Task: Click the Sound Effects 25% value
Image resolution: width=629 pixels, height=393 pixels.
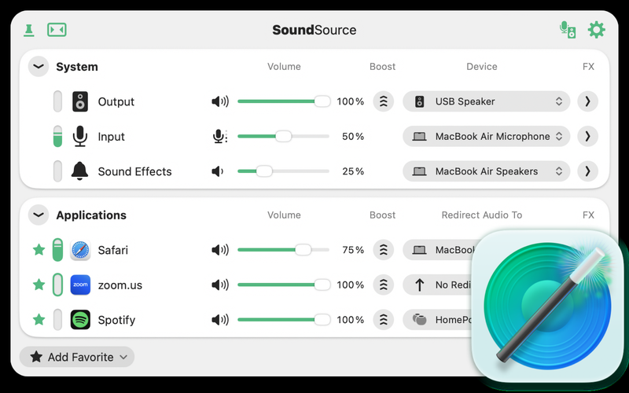Action: 353,171
